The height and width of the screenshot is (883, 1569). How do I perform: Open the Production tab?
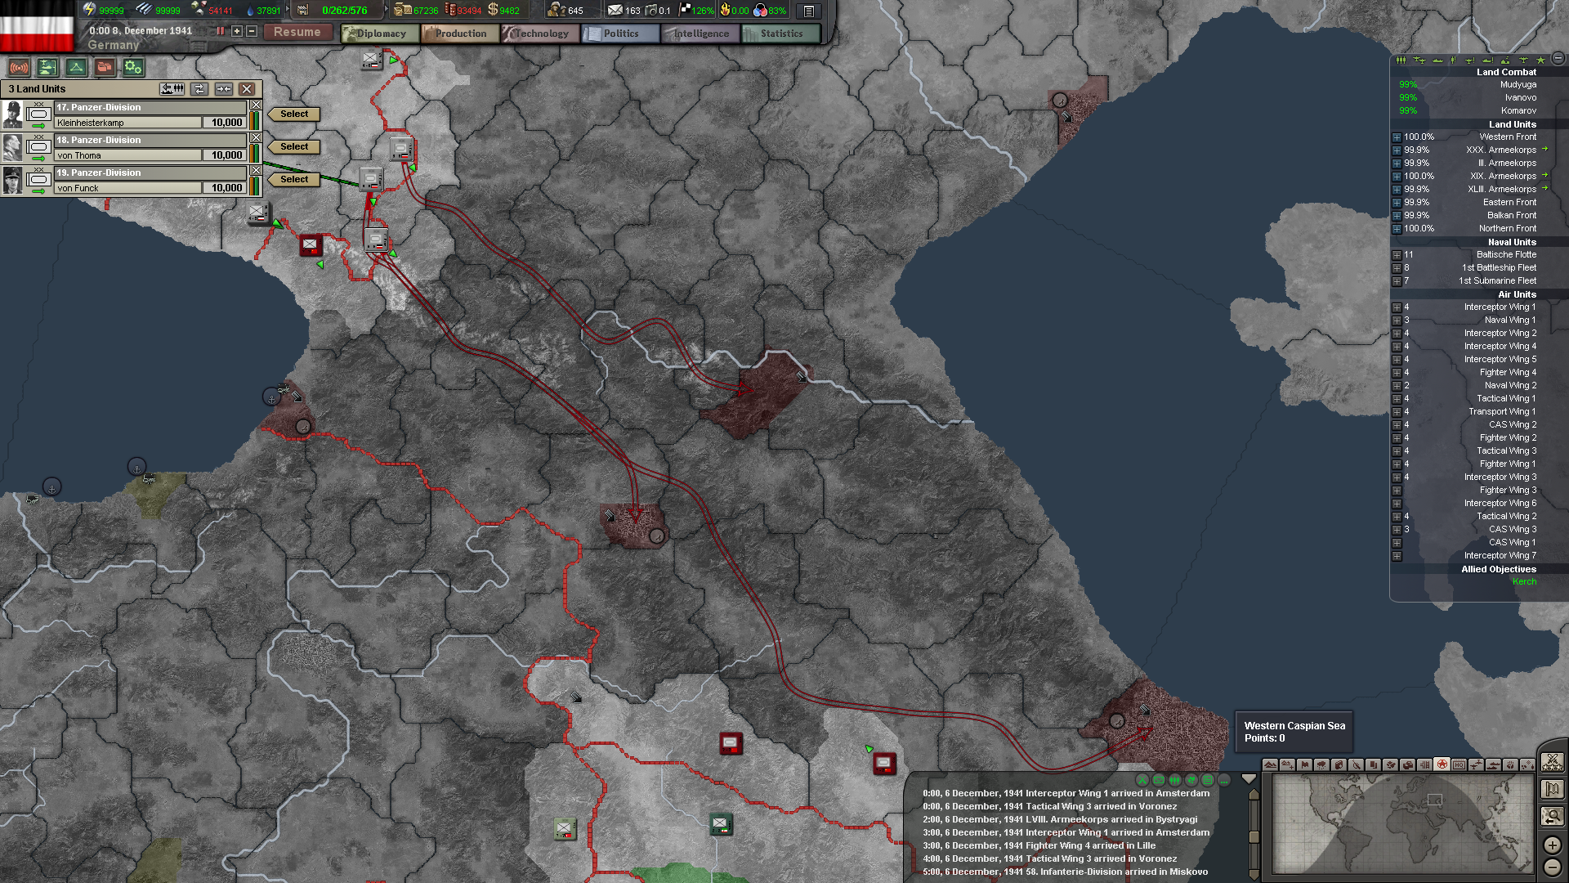[460, 34]
